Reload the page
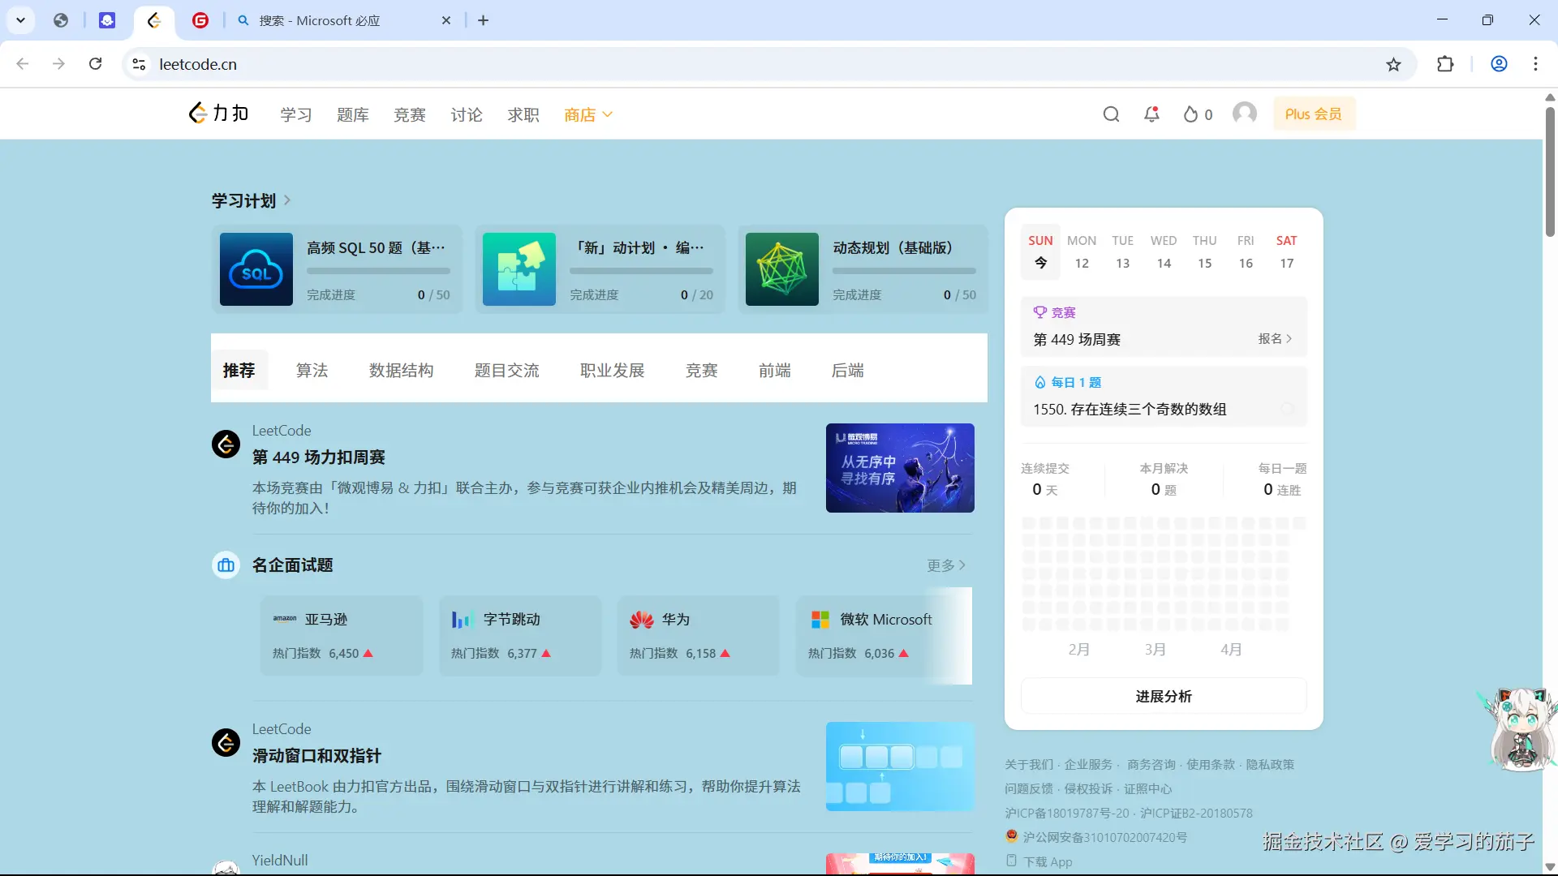Viewport: 1558px width, 876px height. 95,64
